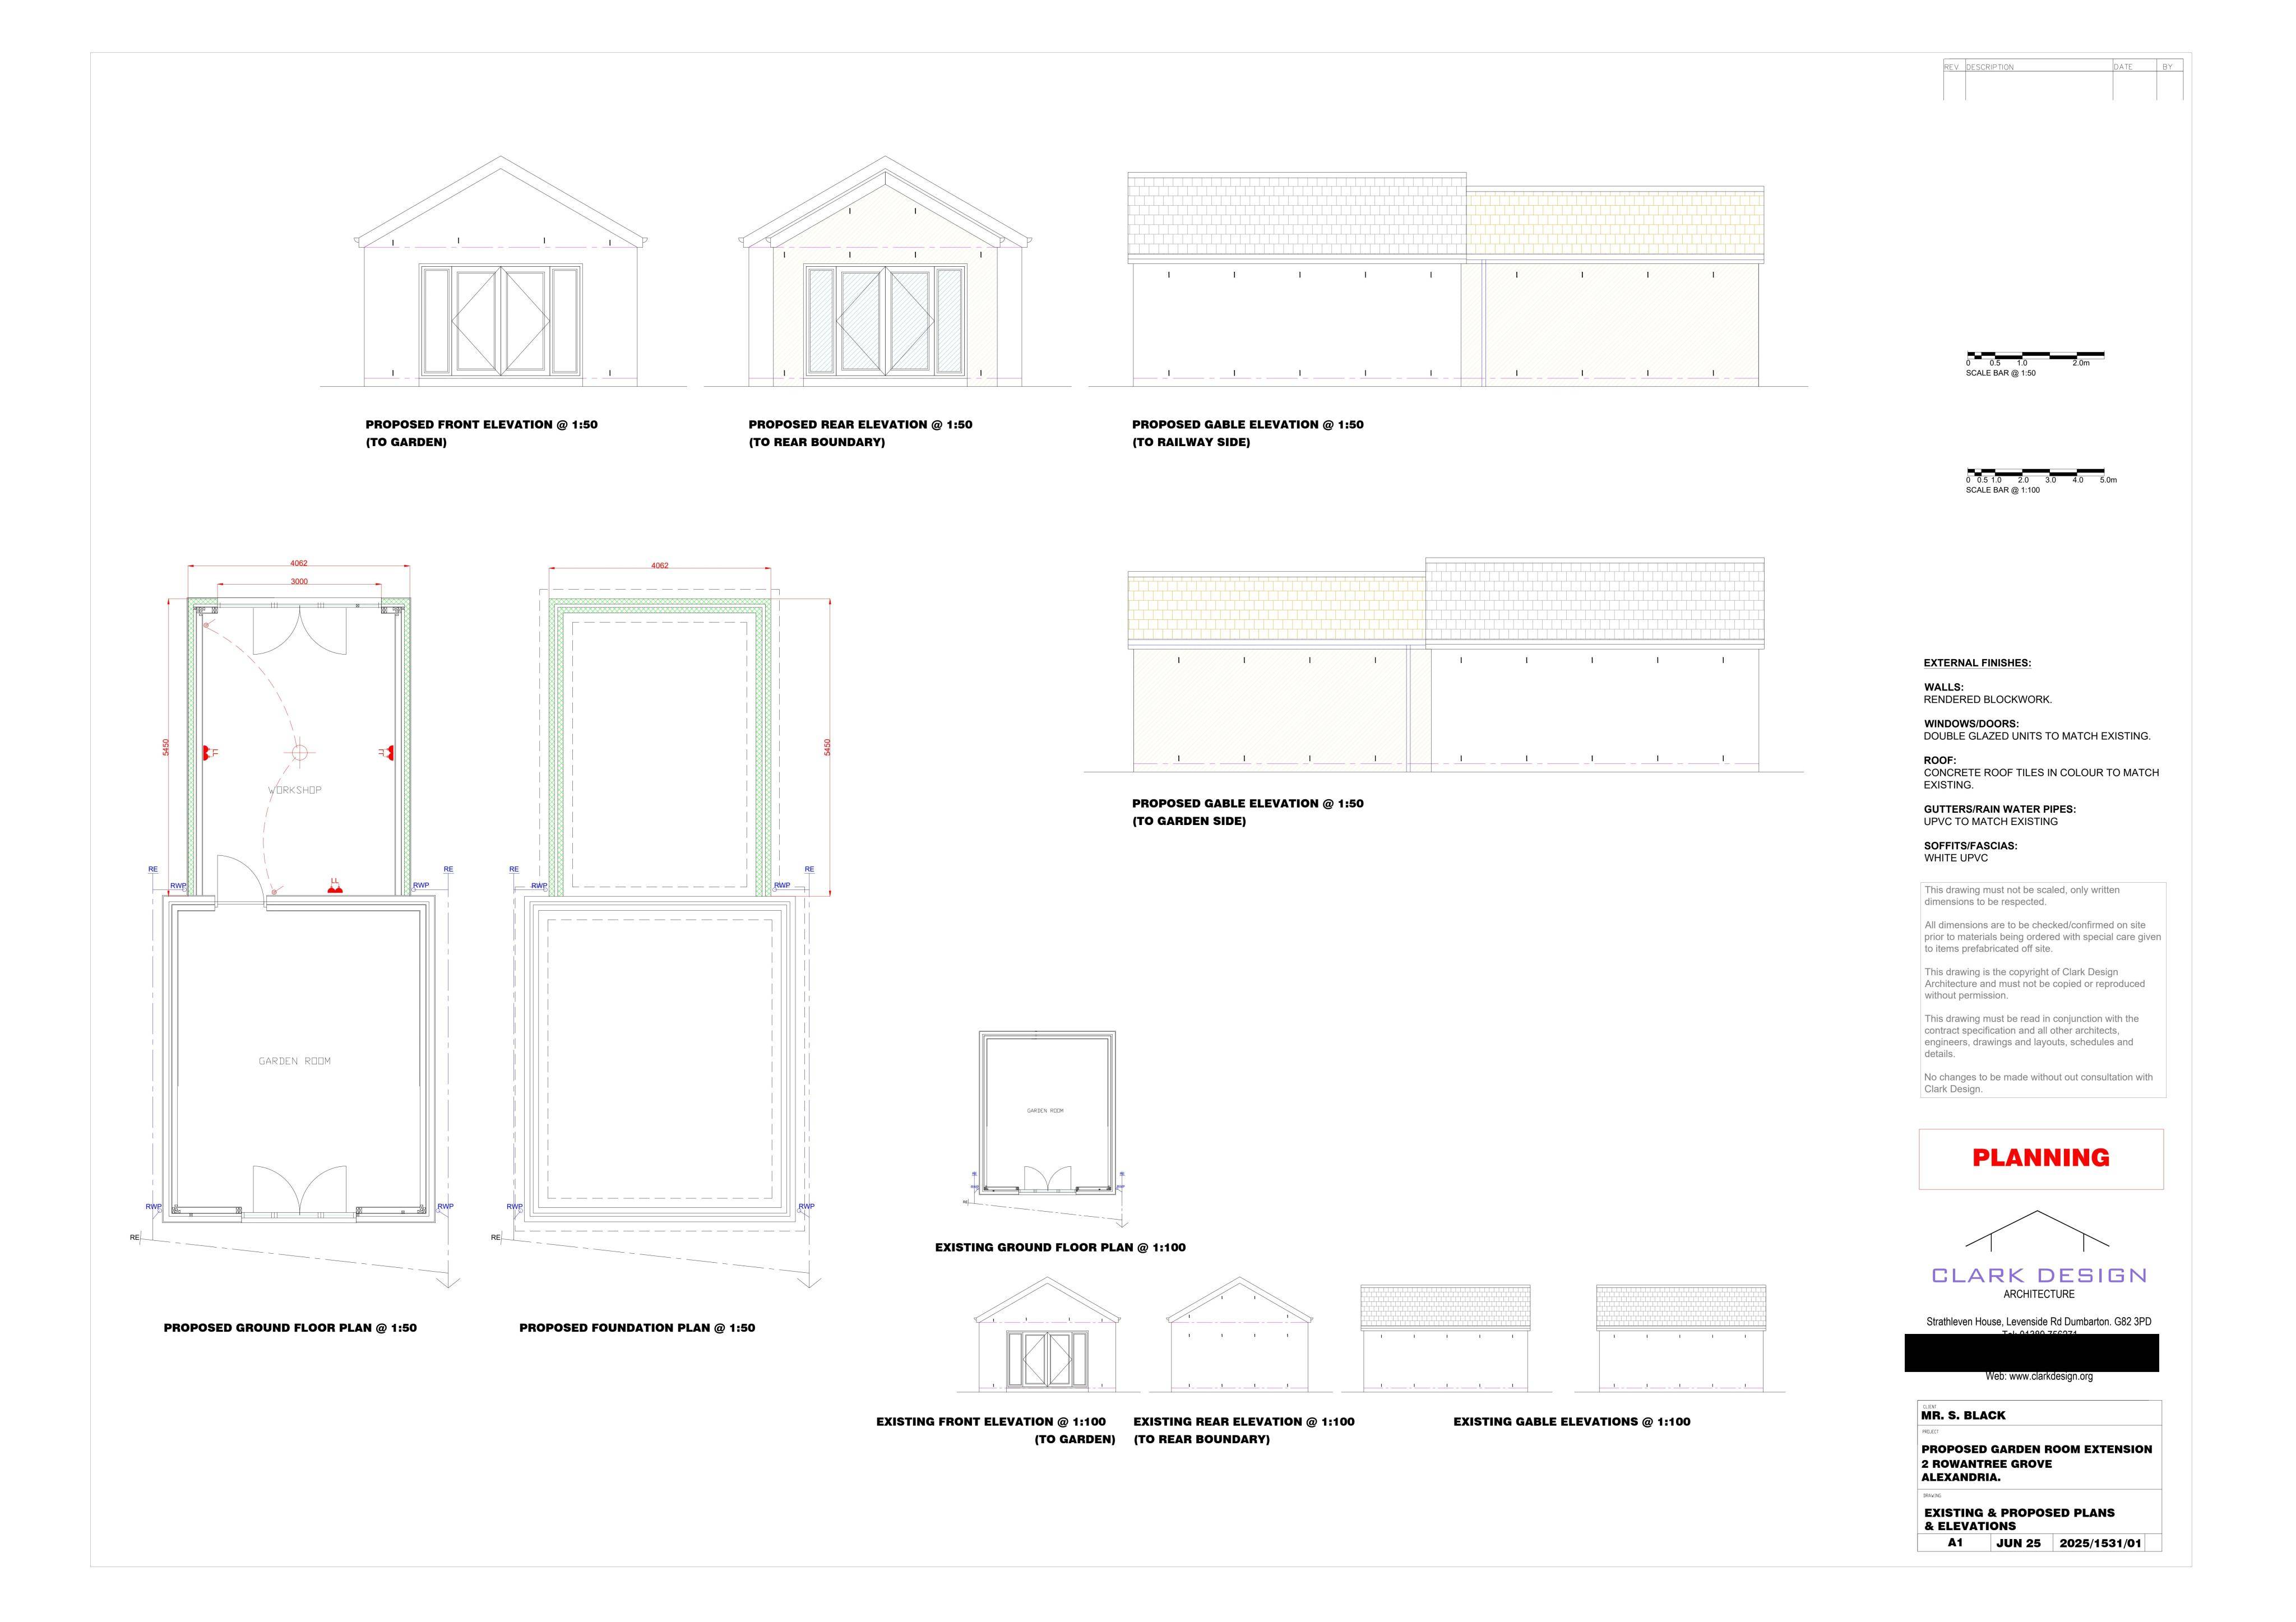Click the DESCRIPTION revision table header

1990,67
